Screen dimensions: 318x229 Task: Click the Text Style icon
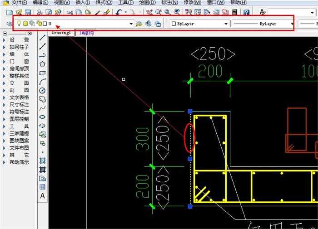click(x=263, y=13)
